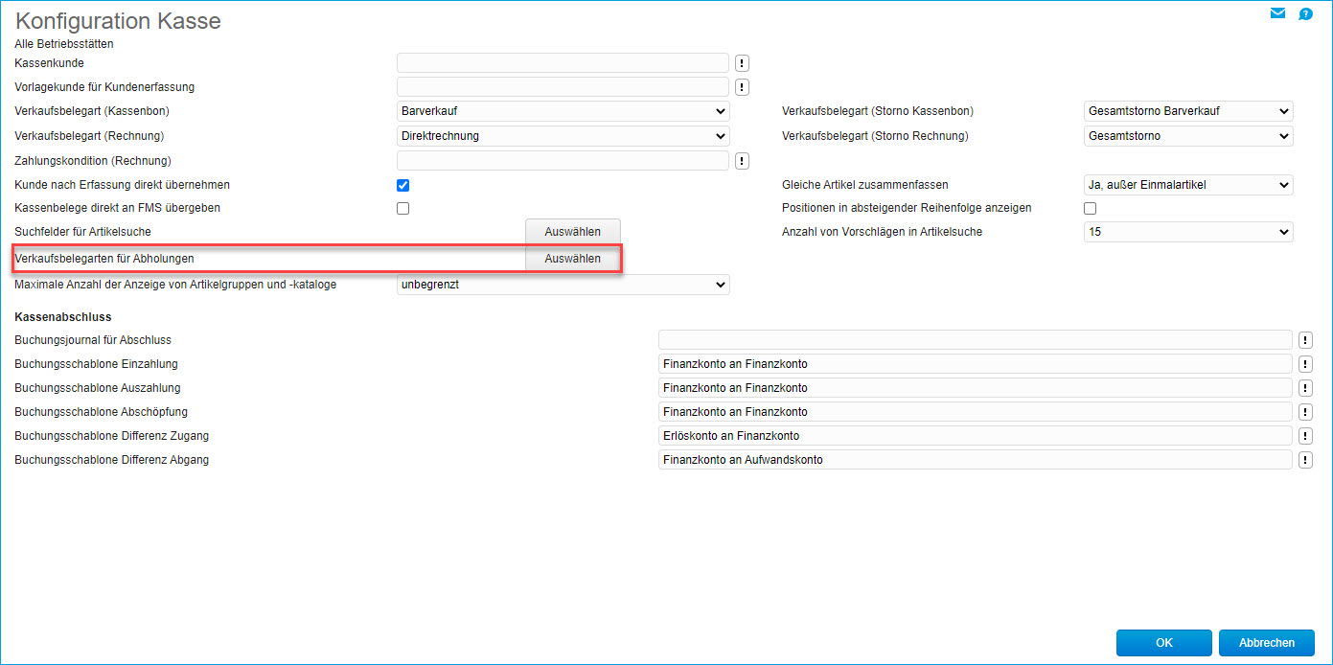Viewport: 1333px width, 665px height.
Task: Open lookup icon next to Kassenkunde field
Action: tap(742, 63)
